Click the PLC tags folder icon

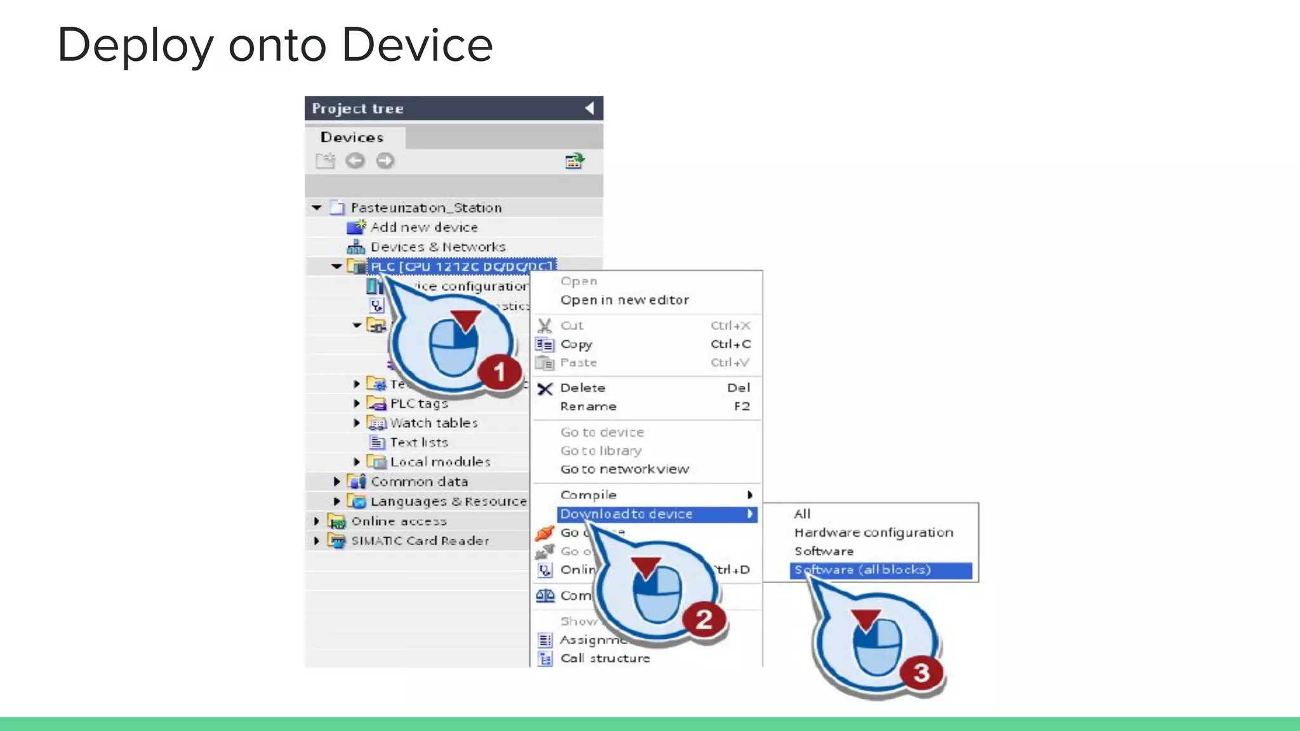[x=376, y=404]
